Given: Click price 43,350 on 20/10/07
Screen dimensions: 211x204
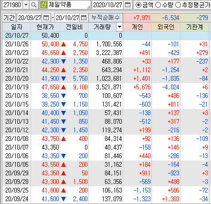Looking at the screenshot, I should coord(50,147).
